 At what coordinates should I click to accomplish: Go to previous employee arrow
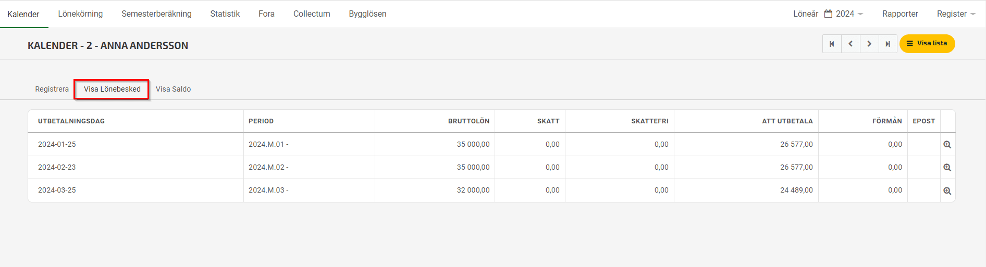(x=851, y=44)
